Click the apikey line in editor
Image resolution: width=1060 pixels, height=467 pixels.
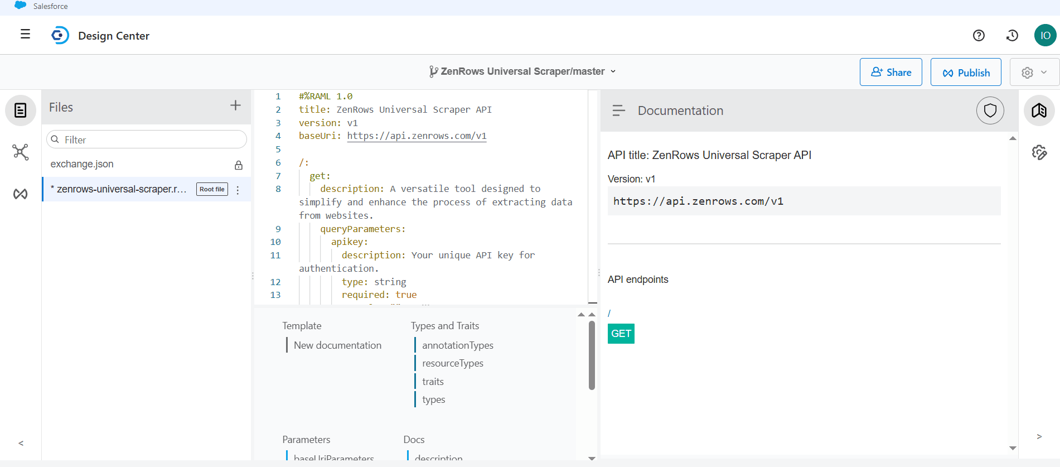tap(350, 242)
